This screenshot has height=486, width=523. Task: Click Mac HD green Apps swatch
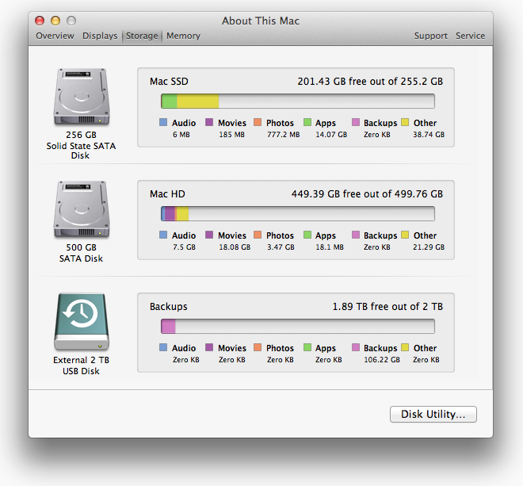tap(307, 235)
